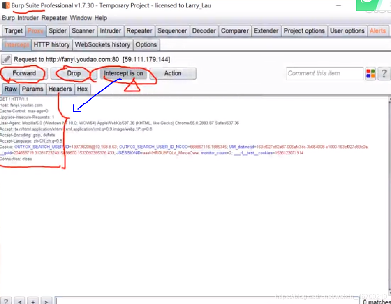Open the Repeater menu in menu bar
391x304 pixels.
[x=54, y=18]
